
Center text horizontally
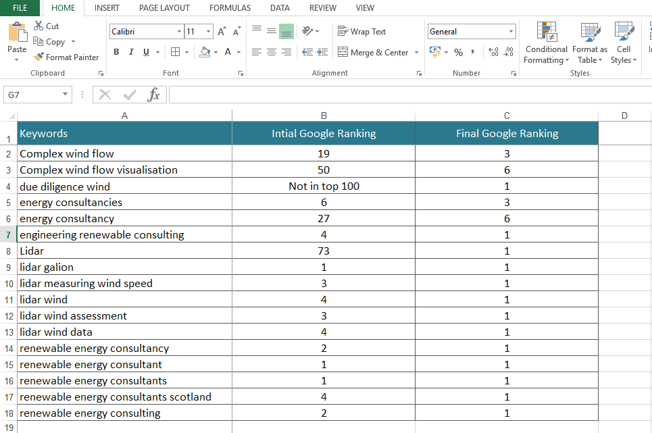pyautogui.click(x=272, y=52)
